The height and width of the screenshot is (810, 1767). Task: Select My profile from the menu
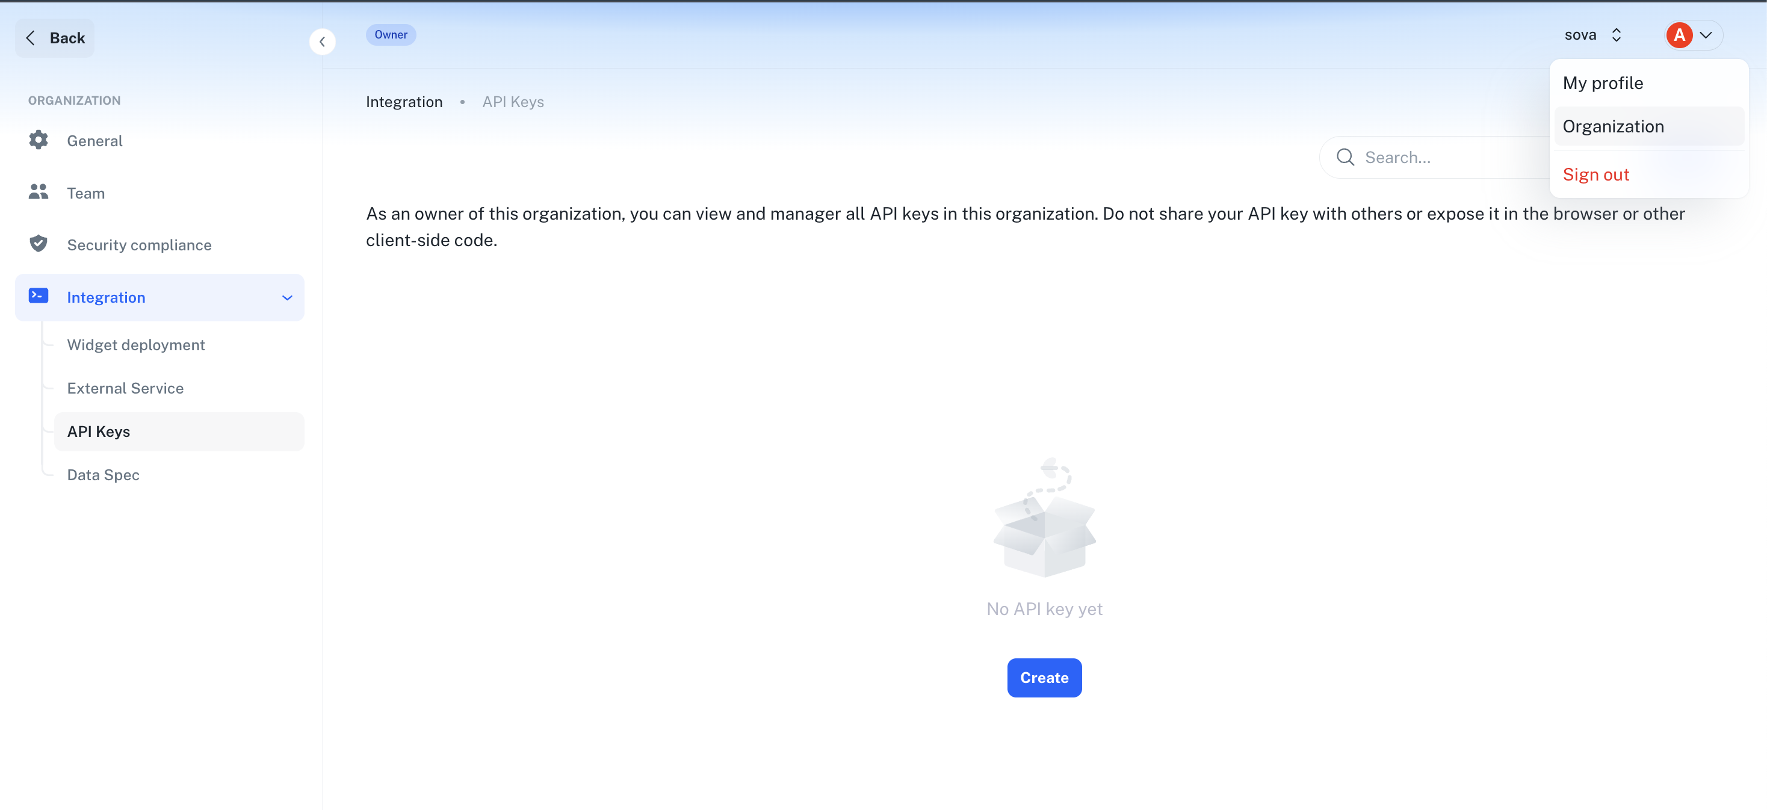click(1605, 82)
